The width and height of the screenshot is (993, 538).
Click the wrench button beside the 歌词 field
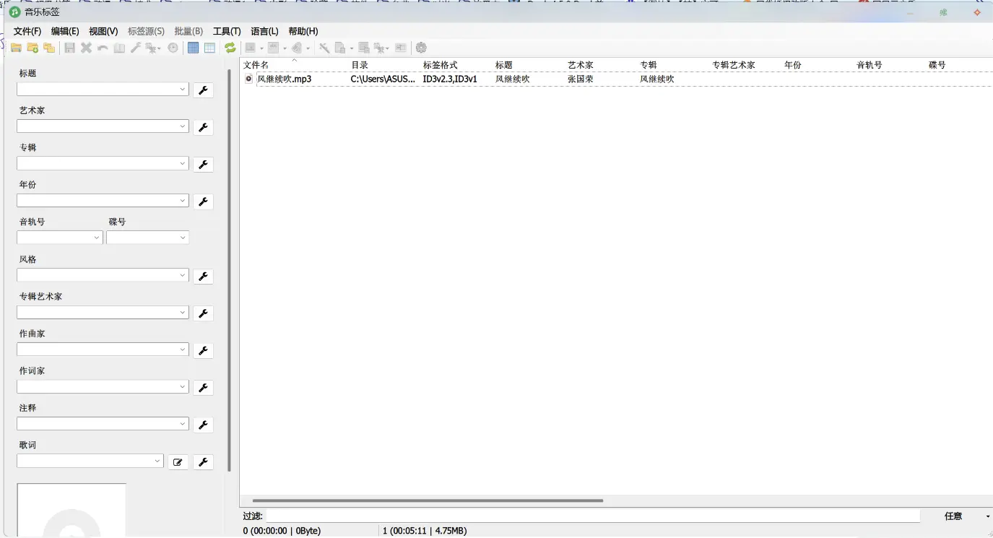pyautogui.click(x=203, y=462)
